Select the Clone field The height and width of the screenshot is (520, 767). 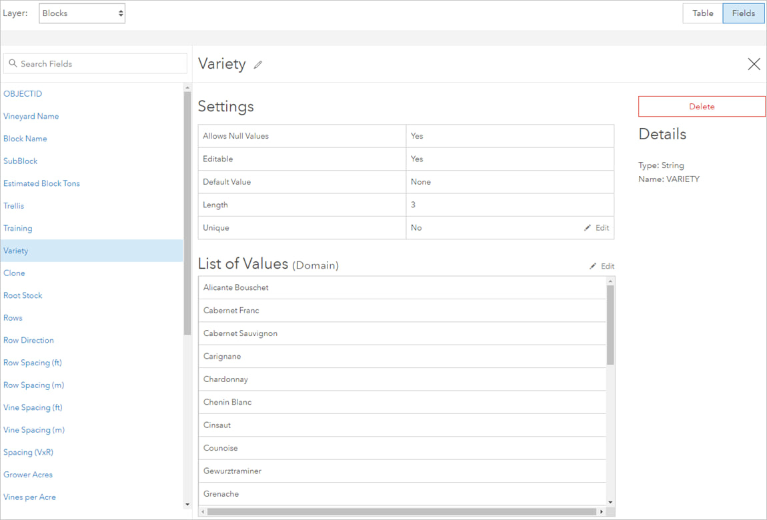14,273
